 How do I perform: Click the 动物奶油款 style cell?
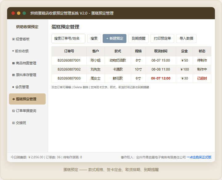[118, 61]
